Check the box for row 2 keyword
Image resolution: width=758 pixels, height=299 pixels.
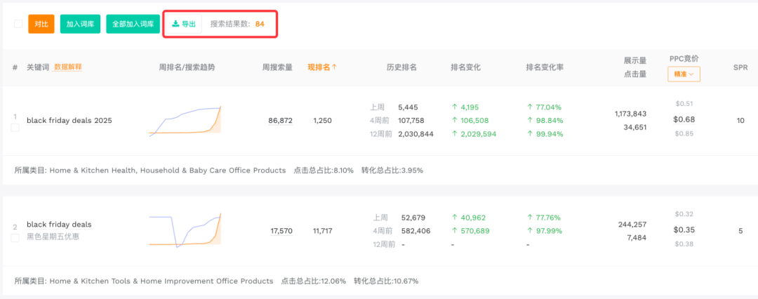(15, 238)
